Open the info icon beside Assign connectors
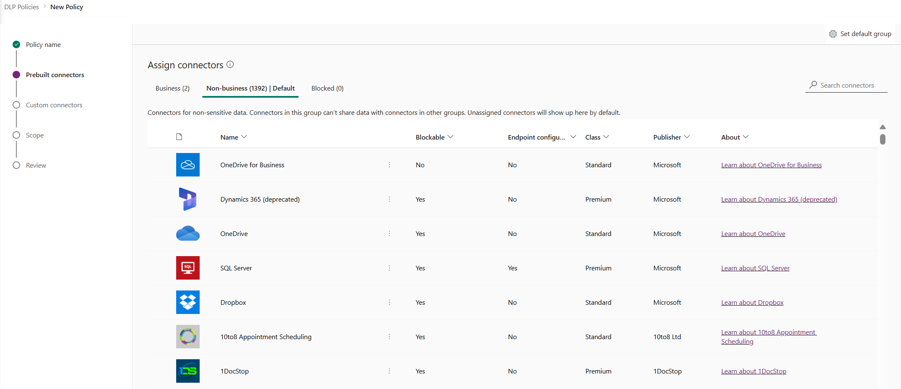 pos(230,65)
